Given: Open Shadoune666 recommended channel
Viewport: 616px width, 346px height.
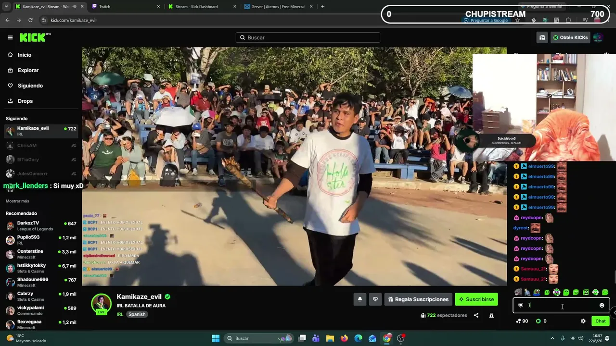Looking at the screenshot, I should [40, 282].
